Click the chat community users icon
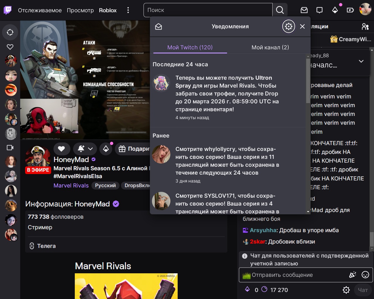This screenshot has width=374, height=299. 365,27
